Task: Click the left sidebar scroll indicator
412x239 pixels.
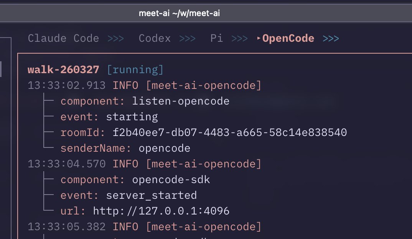Action: [1, 69]
